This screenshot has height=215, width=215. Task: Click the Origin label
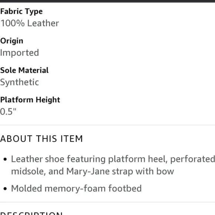pyautogui.click(x=11, y=41)
